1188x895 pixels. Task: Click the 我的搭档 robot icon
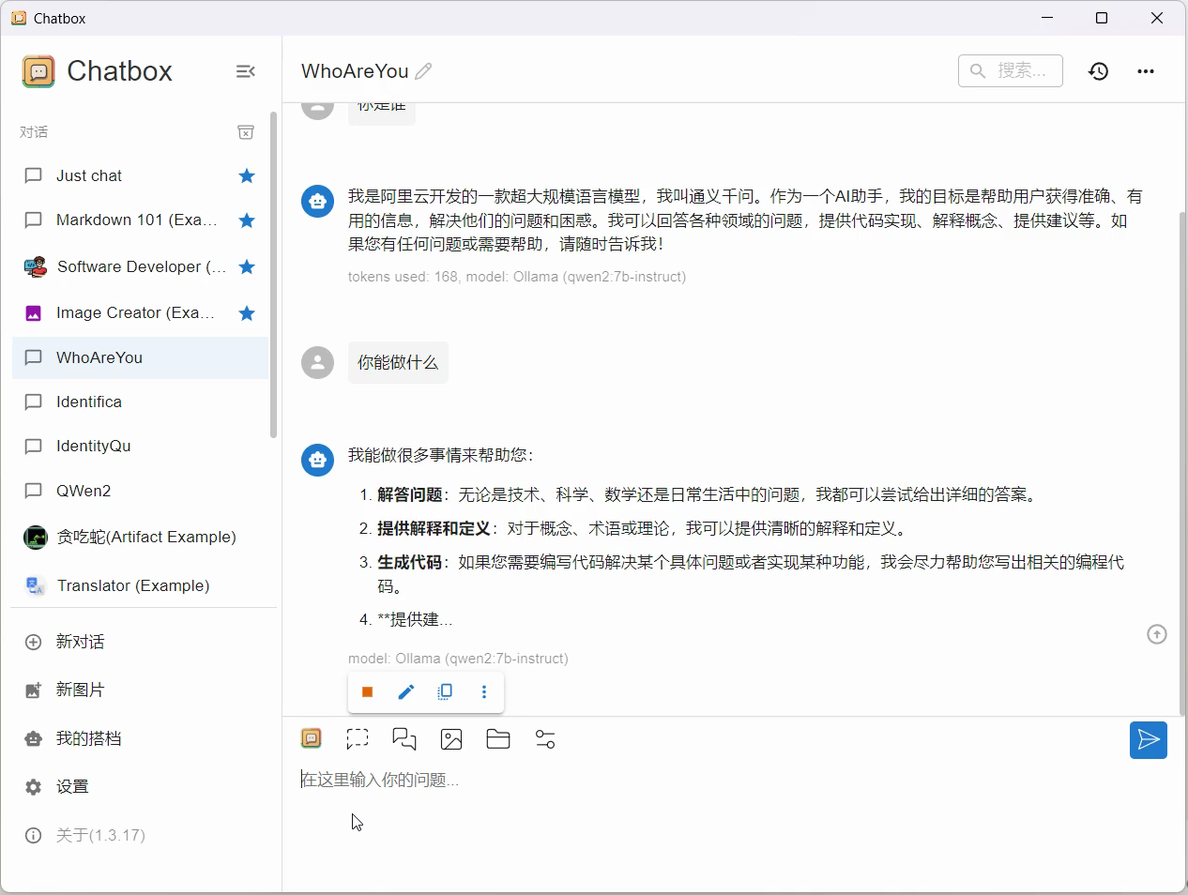click(33, 738)
